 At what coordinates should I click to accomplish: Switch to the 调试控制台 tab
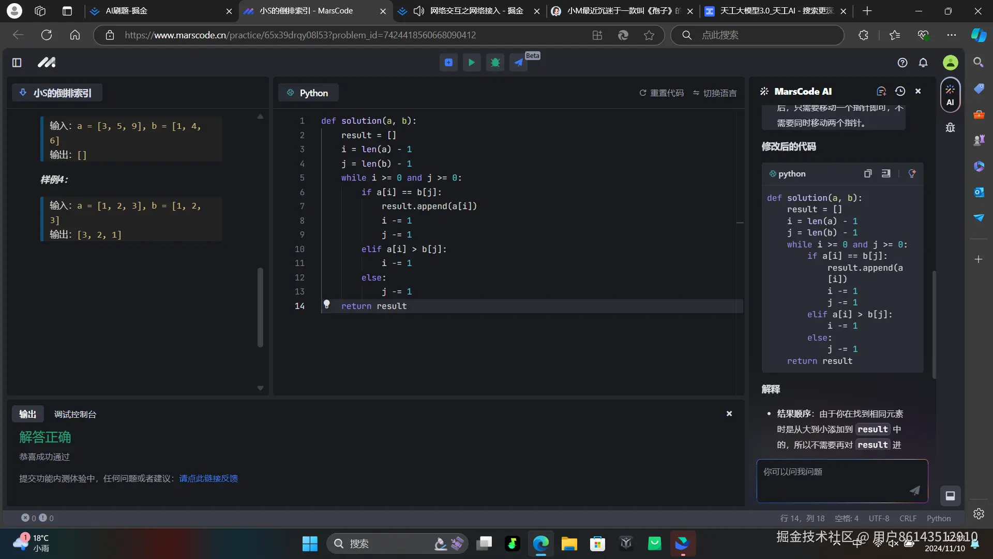[75, 415]
